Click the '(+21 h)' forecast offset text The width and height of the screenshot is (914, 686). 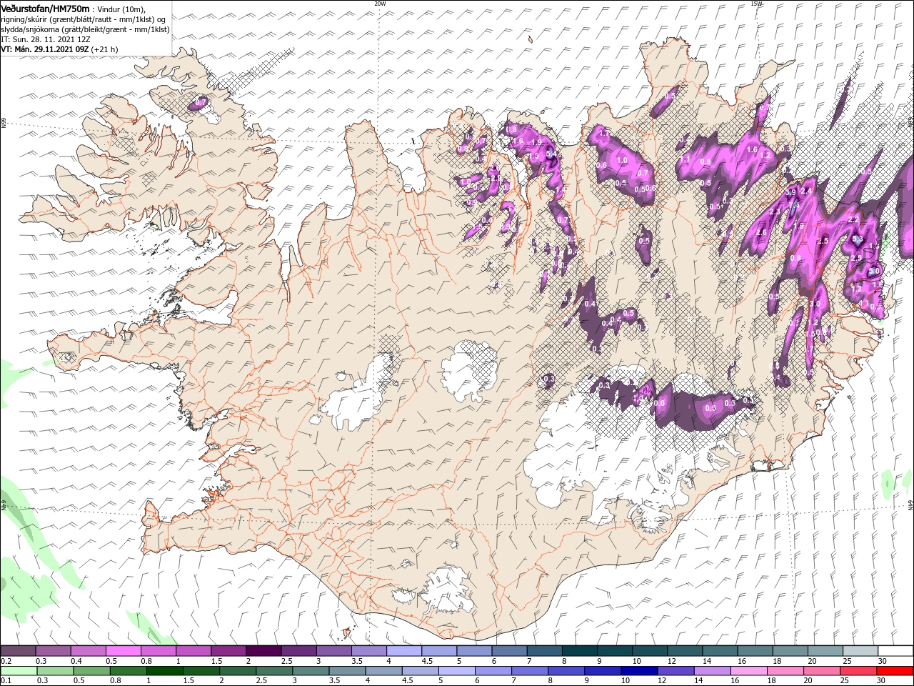click(104, 49)
